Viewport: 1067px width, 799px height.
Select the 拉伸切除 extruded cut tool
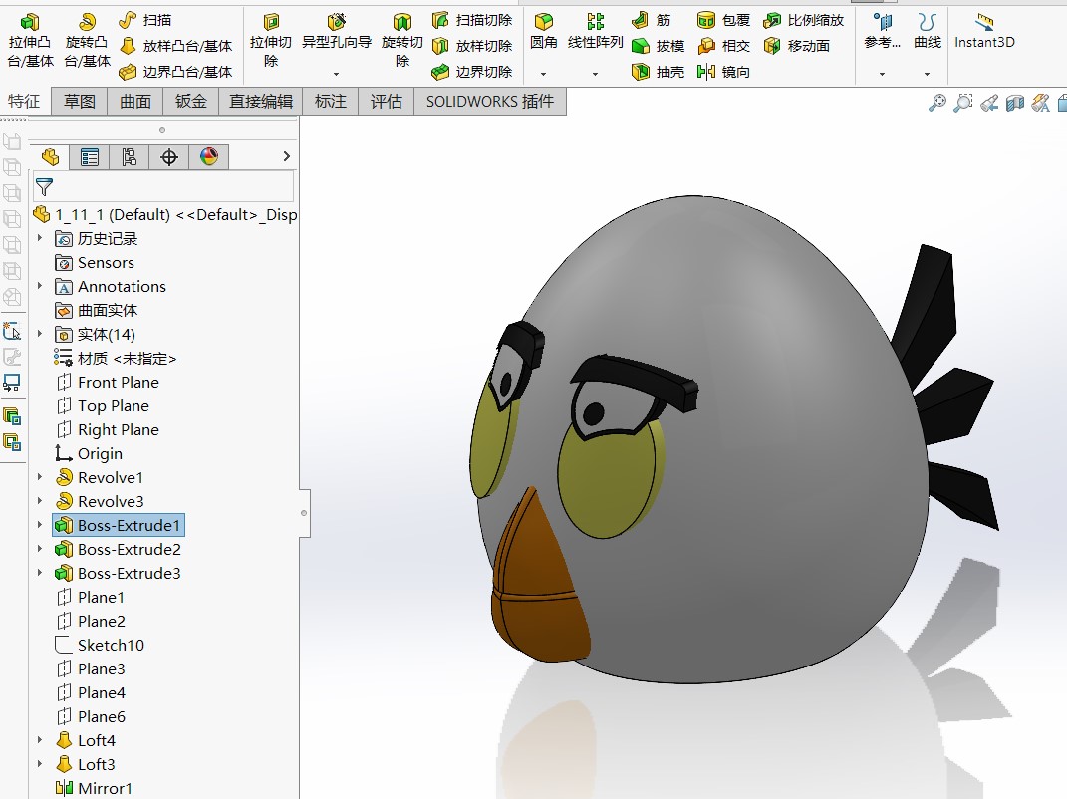pyautogui.click(x=271, y=41)
